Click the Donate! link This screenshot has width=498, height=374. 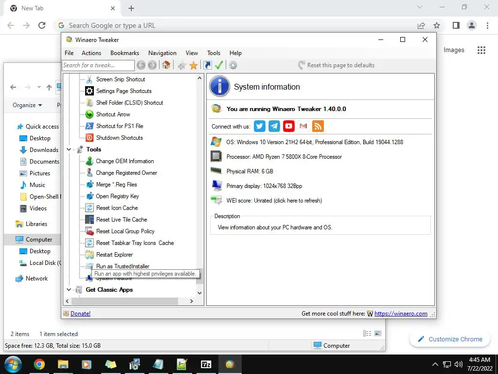pos(80,314)
